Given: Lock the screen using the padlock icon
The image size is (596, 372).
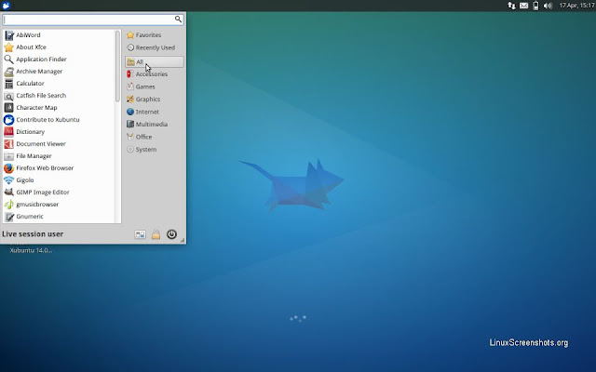Looking at the screenshot, I should click(156, 234).
